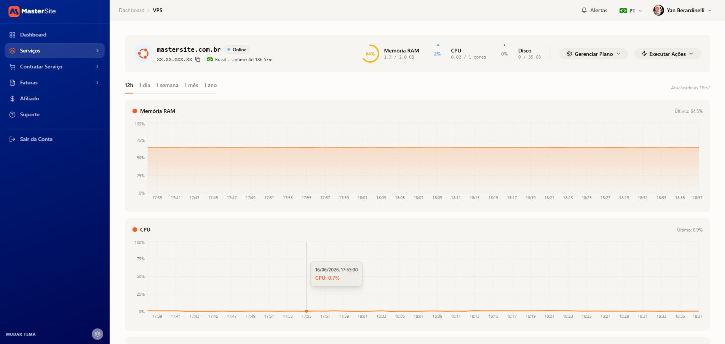Click the Suporte help icon
This screenshot has width=725, height=344.
[x=12, y=114]
